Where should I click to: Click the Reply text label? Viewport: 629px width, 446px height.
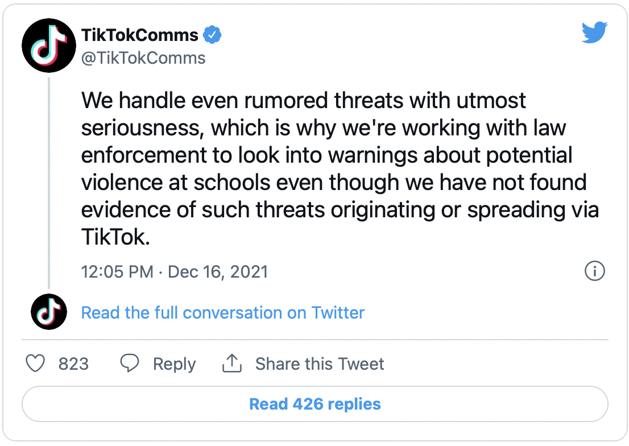174,364
